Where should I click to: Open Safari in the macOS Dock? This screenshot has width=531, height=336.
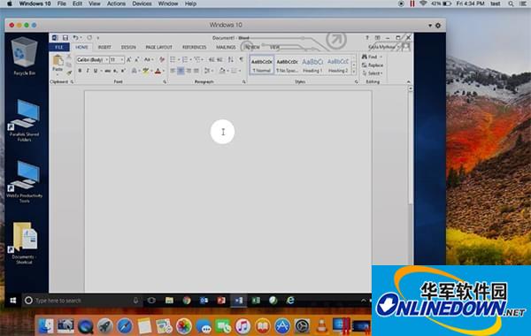point(125,326)
